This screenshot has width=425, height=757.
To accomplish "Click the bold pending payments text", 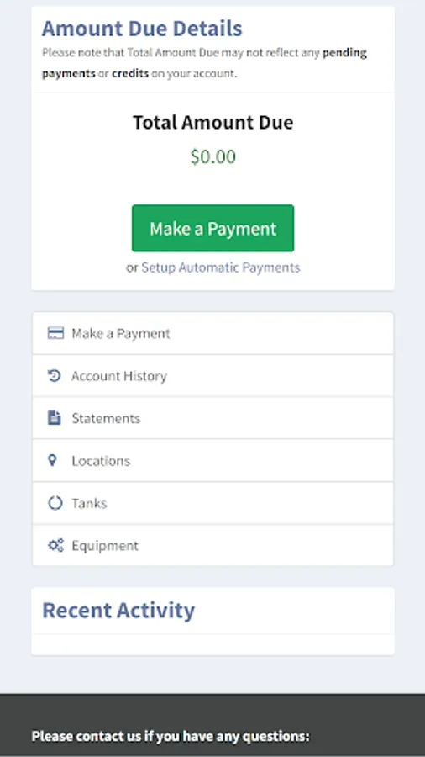I will 204,63.
